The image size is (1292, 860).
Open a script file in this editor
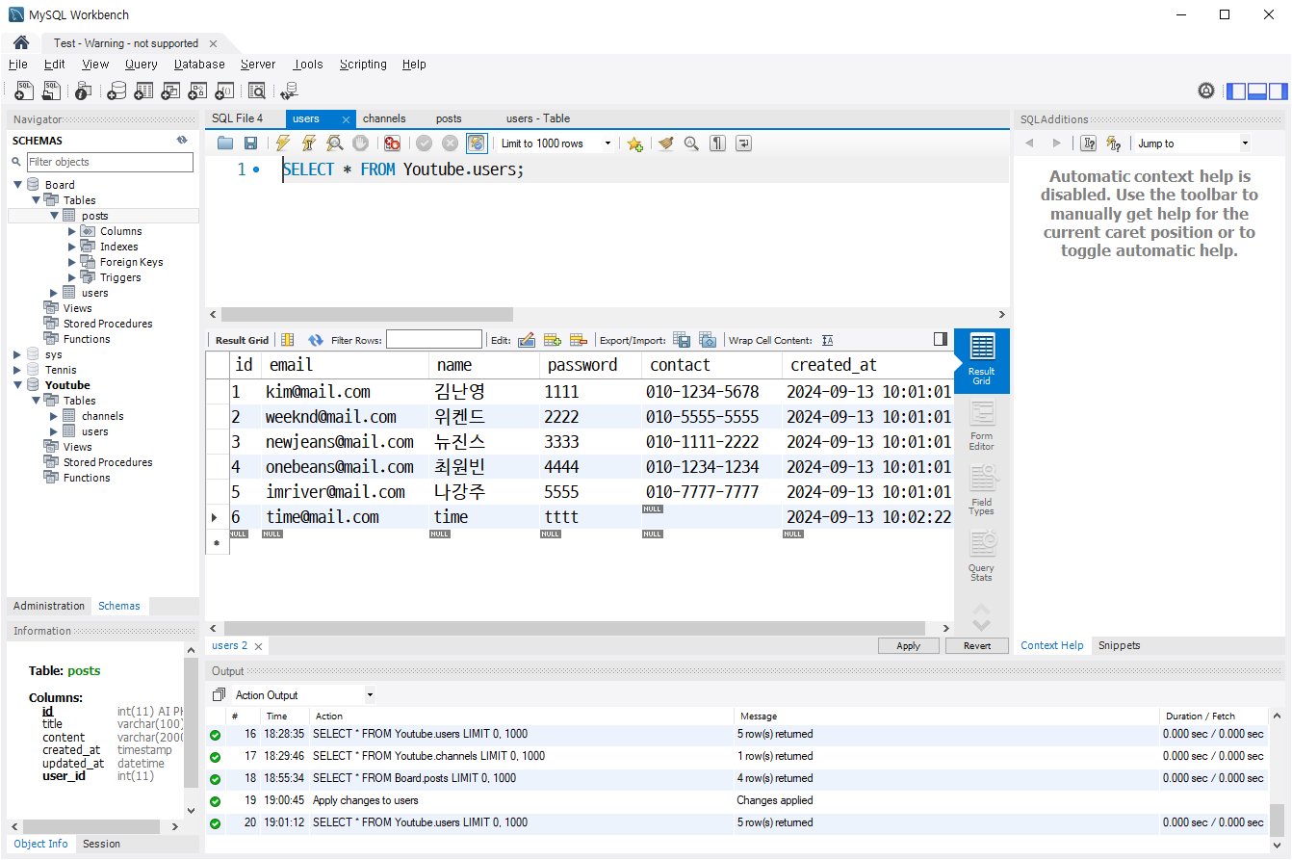click(x=225, y=143)
